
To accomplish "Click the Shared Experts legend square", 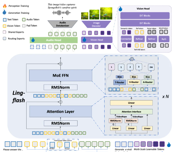I will coord(4,32).
